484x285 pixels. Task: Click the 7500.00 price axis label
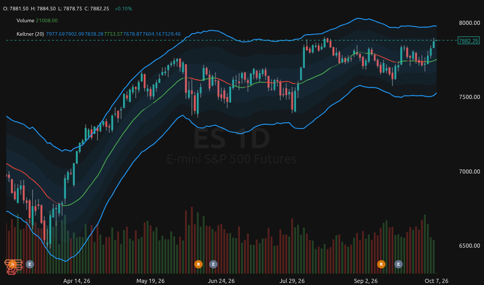[469, 97]
